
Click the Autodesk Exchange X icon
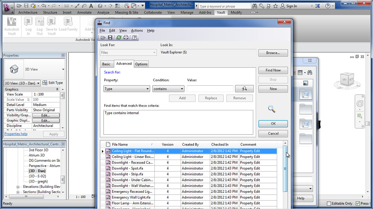(318, 6)
